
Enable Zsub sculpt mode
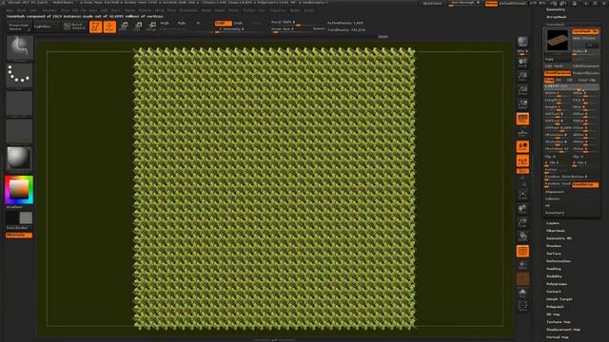tap(239, 23)
